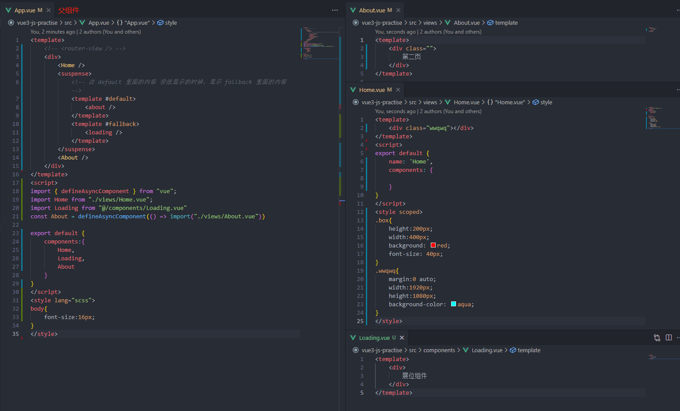Close the App.vue tab

point(49,10)
